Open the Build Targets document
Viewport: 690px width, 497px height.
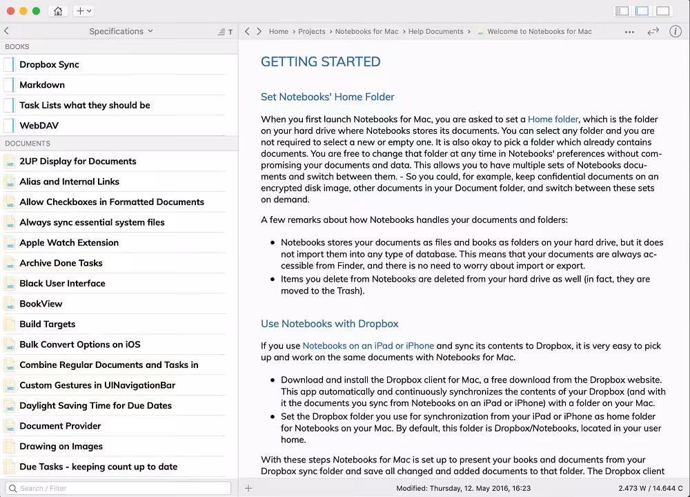pos(119,324)
